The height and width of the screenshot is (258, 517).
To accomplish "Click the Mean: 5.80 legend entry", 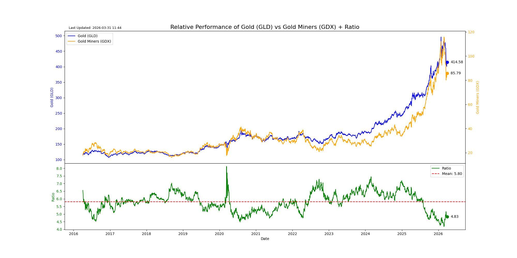I will point(447,174).
